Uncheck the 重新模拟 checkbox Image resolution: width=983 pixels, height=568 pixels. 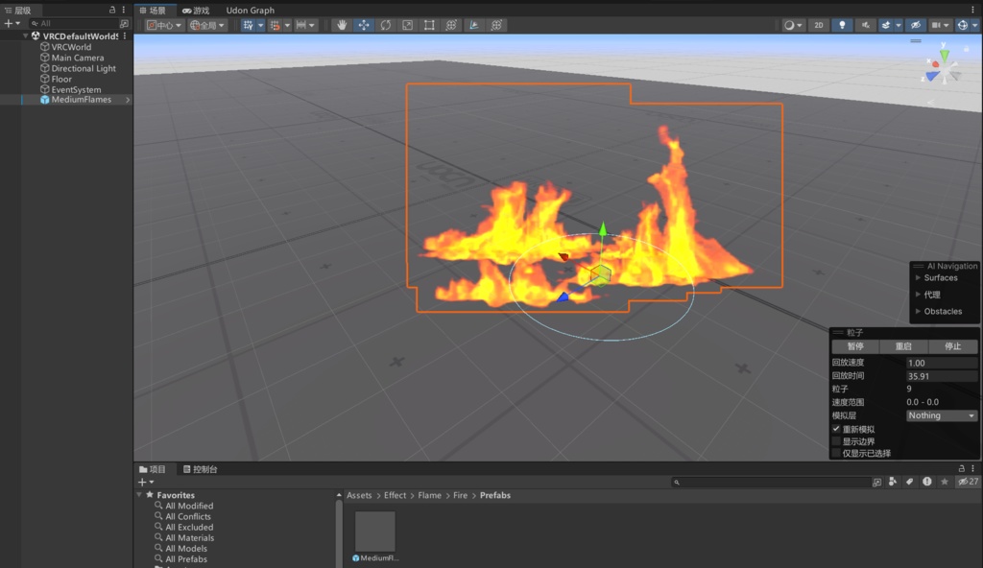coord(836,429)
